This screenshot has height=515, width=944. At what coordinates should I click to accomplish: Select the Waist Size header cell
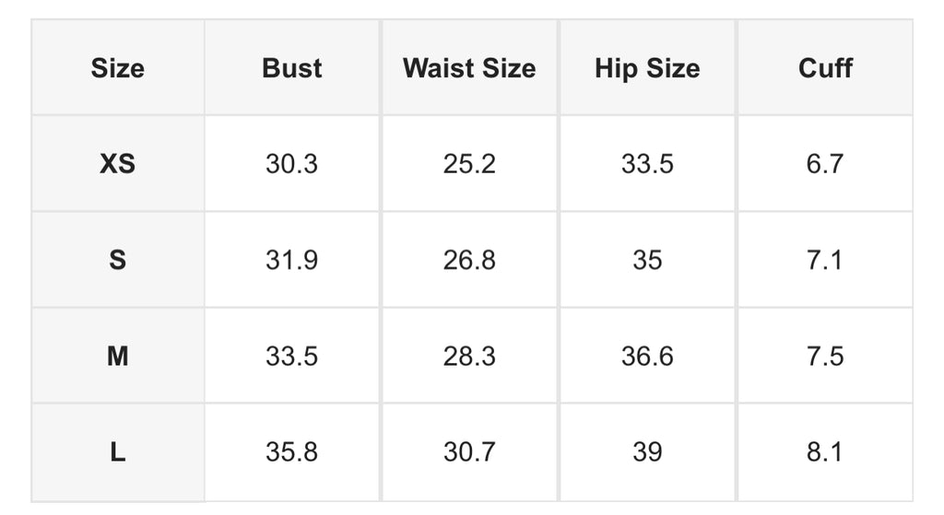[469, 68]
